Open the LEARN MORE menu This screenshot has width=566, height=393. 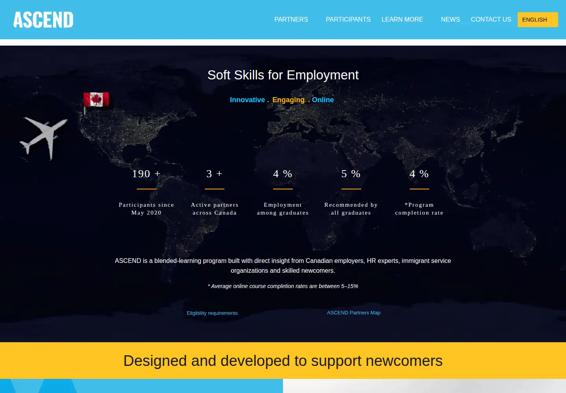click(x=402, y=20)
